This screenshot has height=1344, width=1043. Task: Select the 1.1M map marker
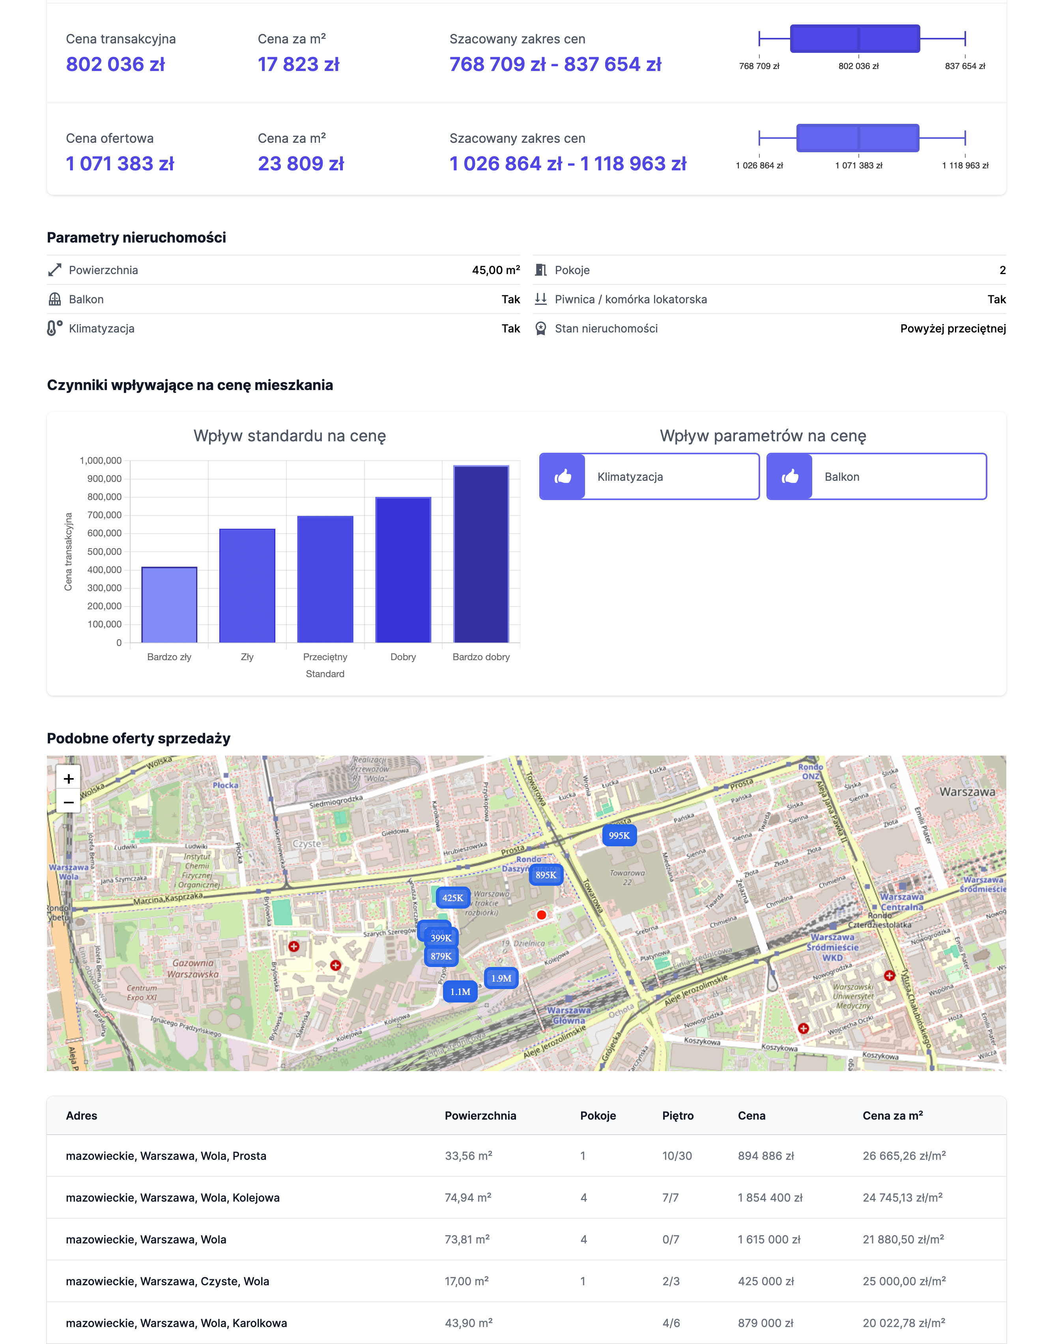460,992
